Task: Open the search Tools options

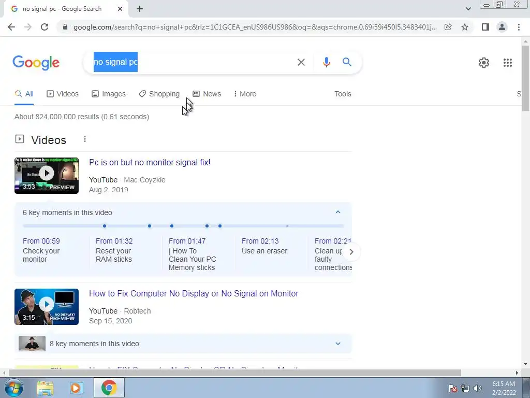Action: click(x=343, y=94)
